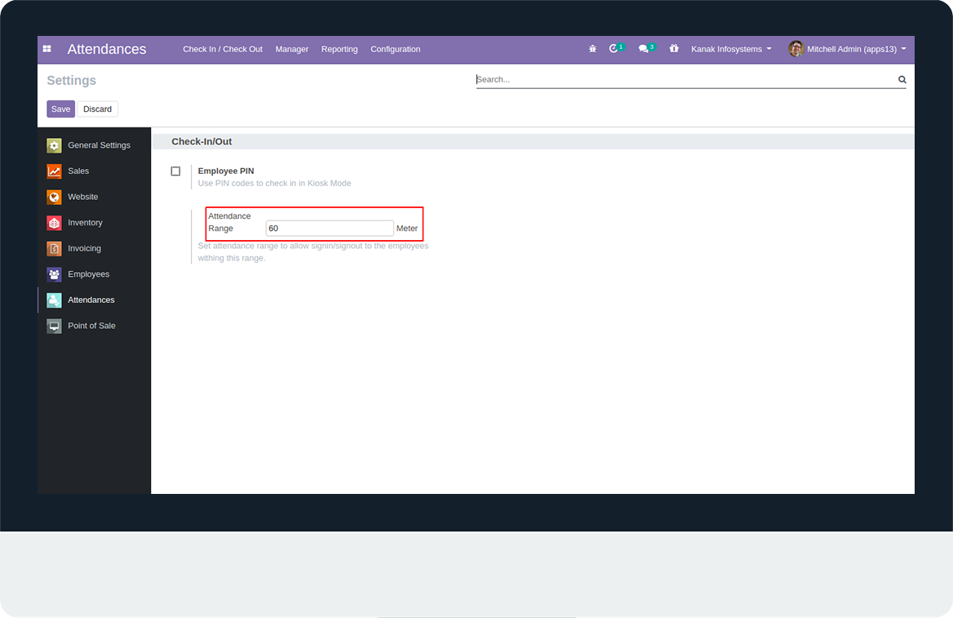Click the Sales chart icon
The height and width of the screenshot is (618, 953).
[54, 171]
